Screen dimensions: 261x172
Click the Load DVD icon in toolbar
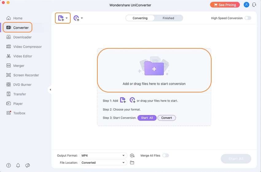click(x=76, y=18)
